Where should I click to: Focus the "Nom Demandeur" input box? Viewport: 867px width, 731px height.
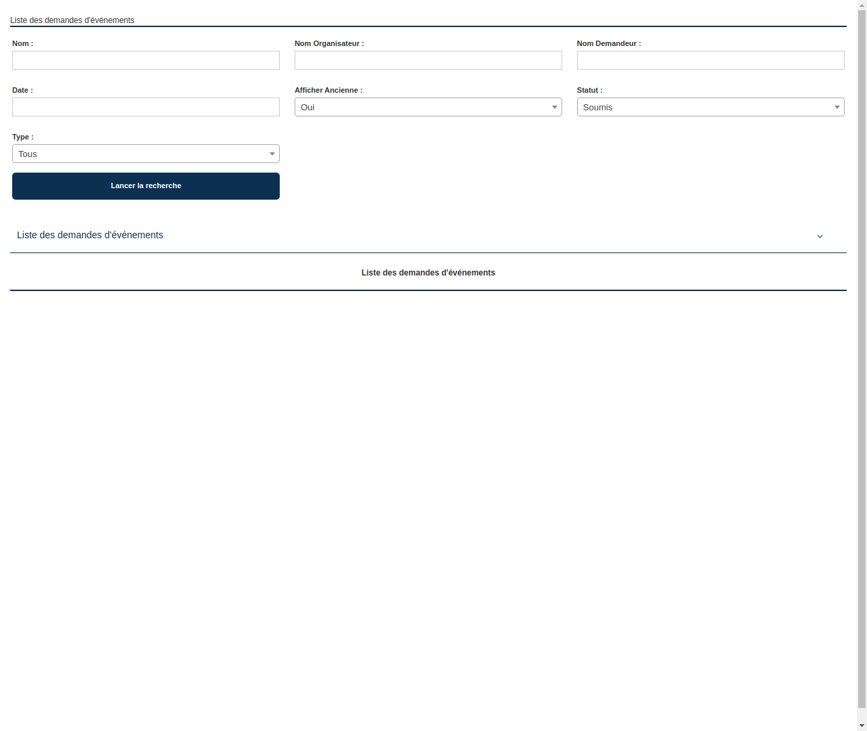[710, 60]
